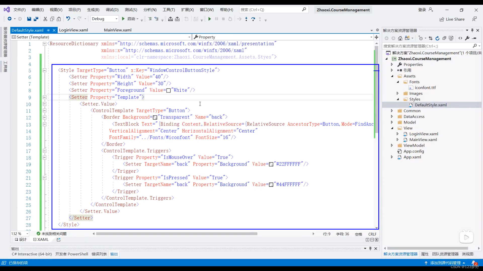Open the Debug configuration dropdown
The height and width of the screenshot is (271, 483).
pos(105,19)
